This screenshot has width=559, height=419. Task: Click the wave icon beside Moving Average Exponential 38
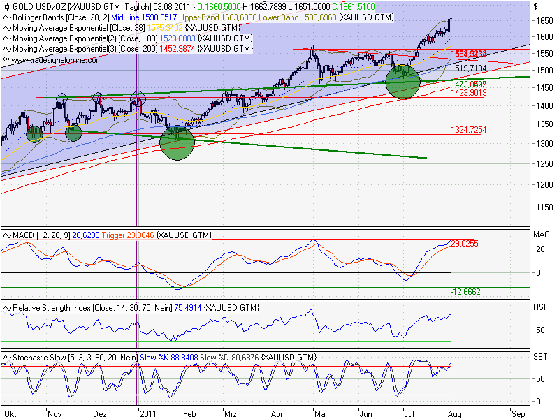point(7,28)
